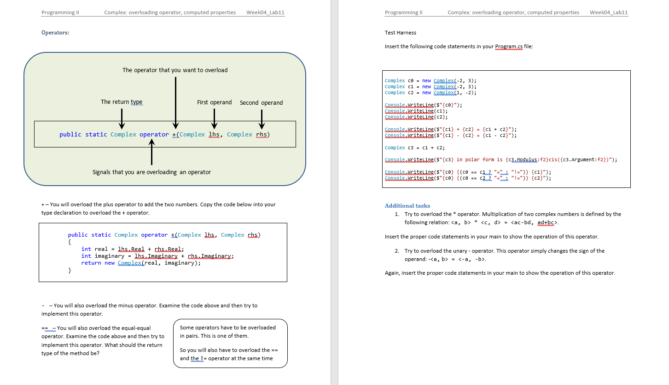This screenshot has height=385, width=669.
Task: Click the right page header title 'Complex: overloading operator, computed properties'
Action: coord(513,12)
